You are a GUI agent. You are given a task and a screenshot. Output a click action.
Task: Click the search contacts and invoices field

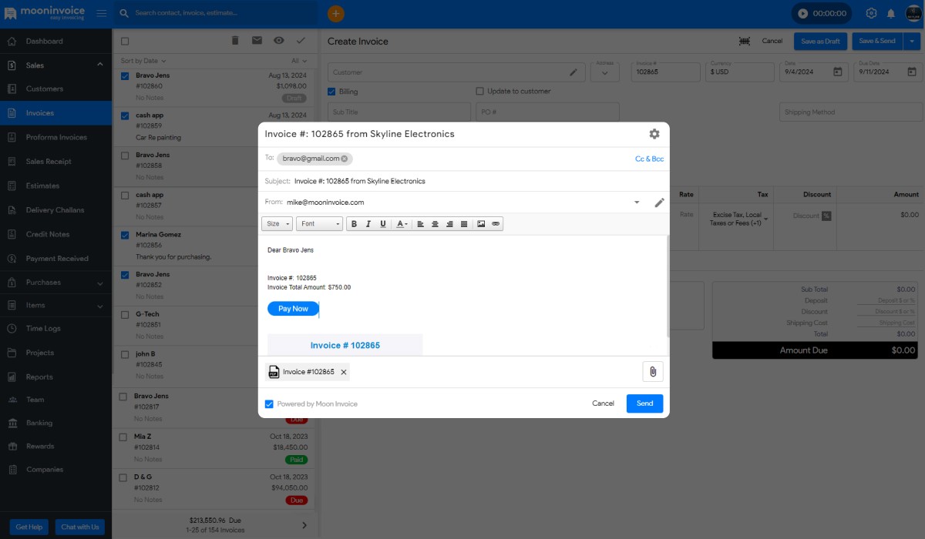coord(216,13)
